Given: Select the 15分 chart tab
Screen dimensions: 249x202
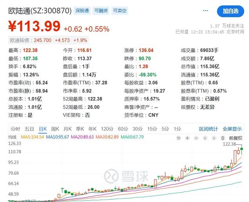Looking at the screenshot, I should 152,129.
